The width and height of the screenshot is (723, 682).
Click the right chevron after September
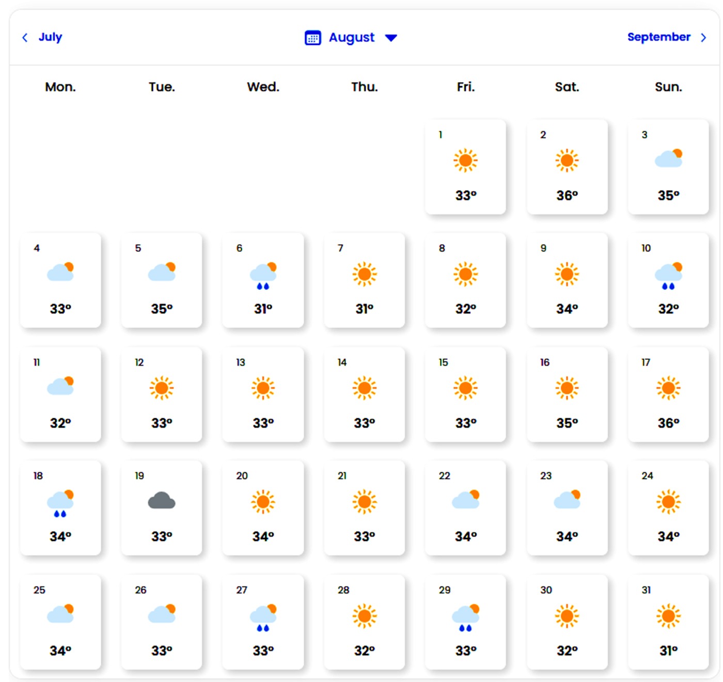coord(703,37)
